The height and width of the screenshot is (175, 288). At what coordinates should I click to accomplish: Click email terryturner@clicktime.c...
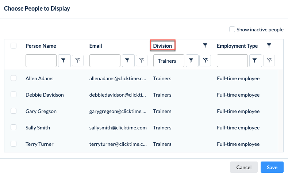[x=118, y=144]
